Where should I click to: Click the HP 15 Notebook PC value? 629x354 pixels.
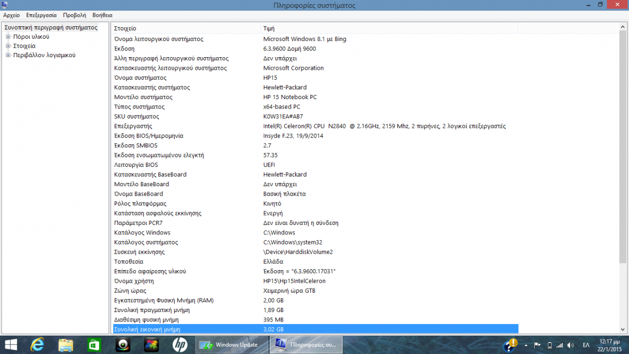click(x=290, y=97)
